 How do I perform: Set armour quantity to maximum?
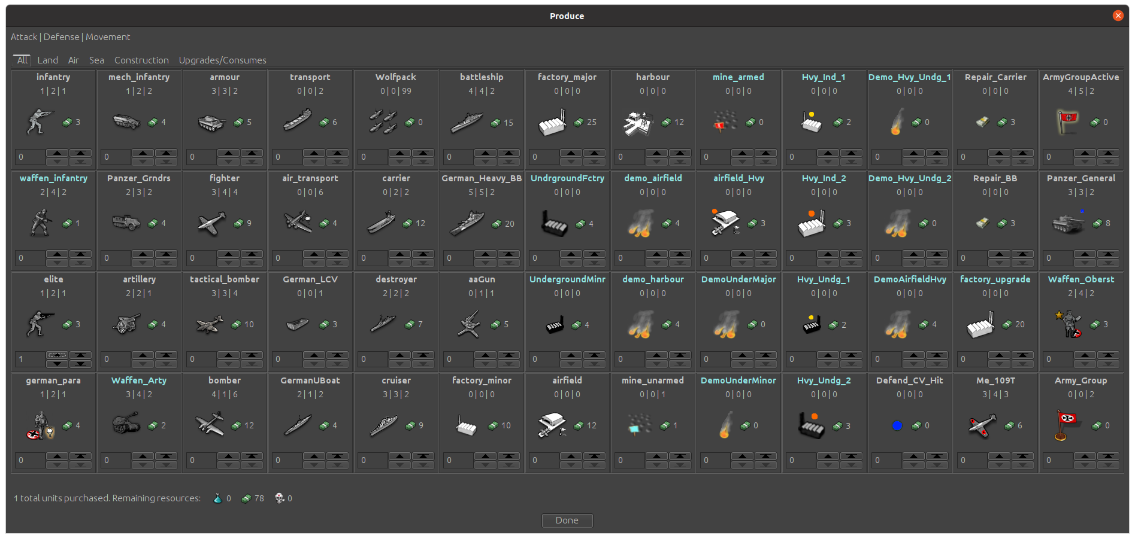click(x=252, y=153)
